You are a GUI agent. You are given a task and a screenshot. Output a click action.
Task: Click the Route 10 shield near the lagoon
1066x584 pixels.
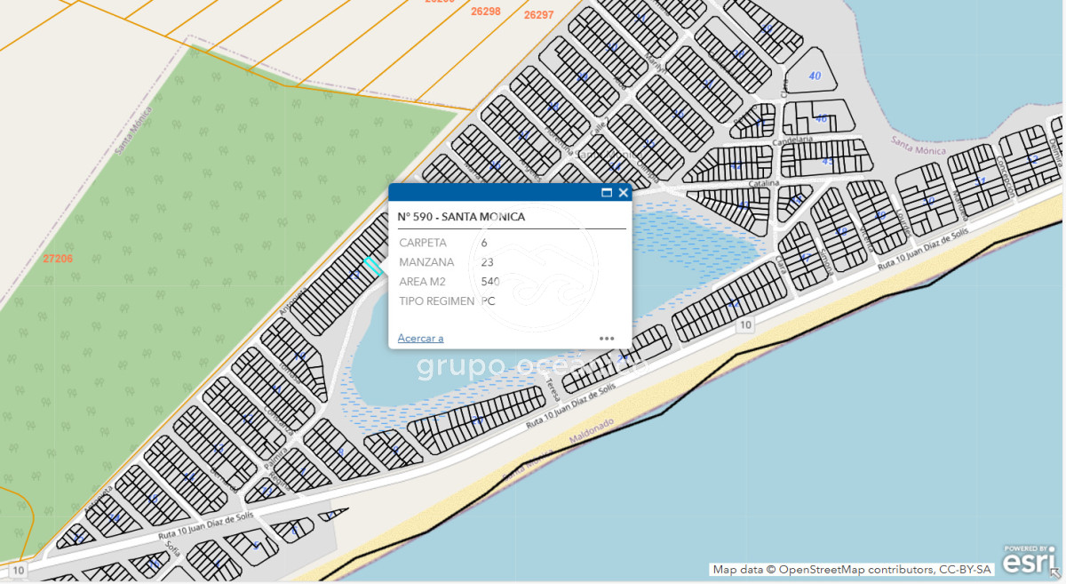coord(744,325)
